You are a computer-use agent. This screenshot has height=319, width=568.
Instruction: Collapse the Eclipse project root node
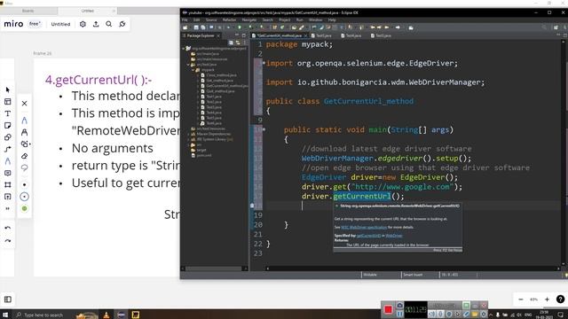pyautogui.click(x=184, y=49)
